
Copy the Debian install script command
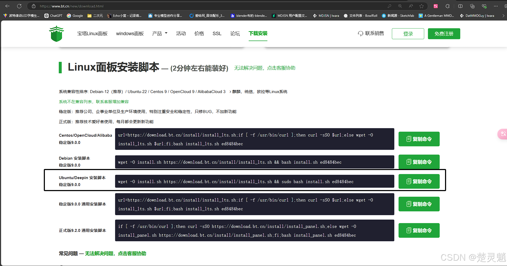[x=419, y=162]
